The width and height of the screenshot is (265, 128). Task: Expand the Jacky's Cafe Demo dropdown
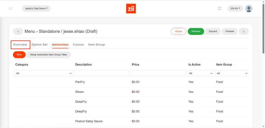click(x=36, y=9)
